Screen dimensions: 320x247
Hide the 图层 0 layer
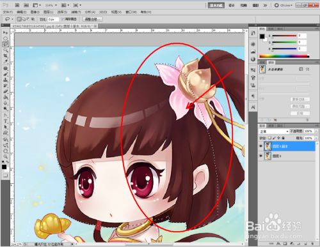[x=260, y=156]
